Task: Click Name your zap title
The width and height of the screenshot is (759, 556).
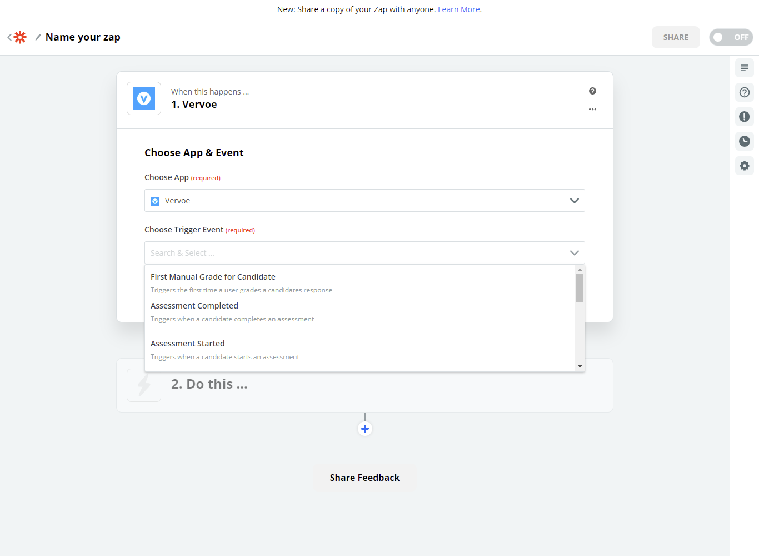Action: pos(83,37)
